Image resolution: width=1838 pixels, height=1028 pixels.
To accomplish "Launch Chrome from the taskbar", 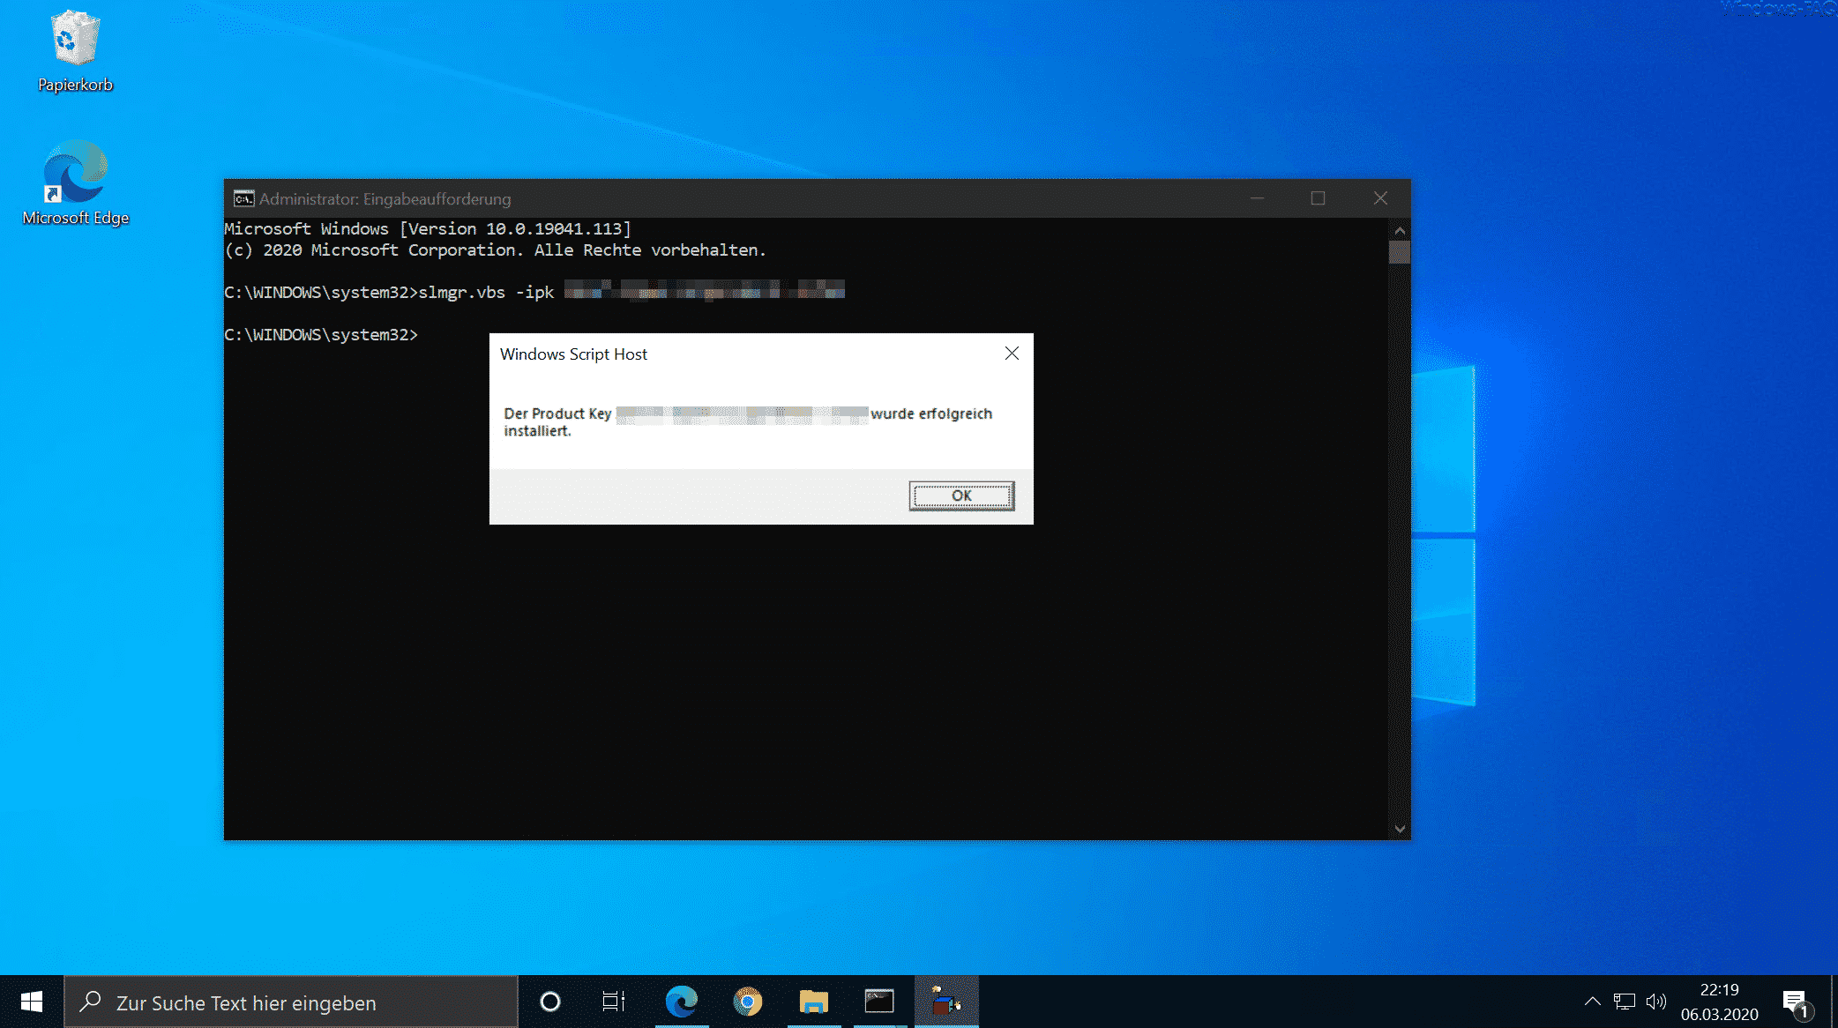I will pos(748,1002).
